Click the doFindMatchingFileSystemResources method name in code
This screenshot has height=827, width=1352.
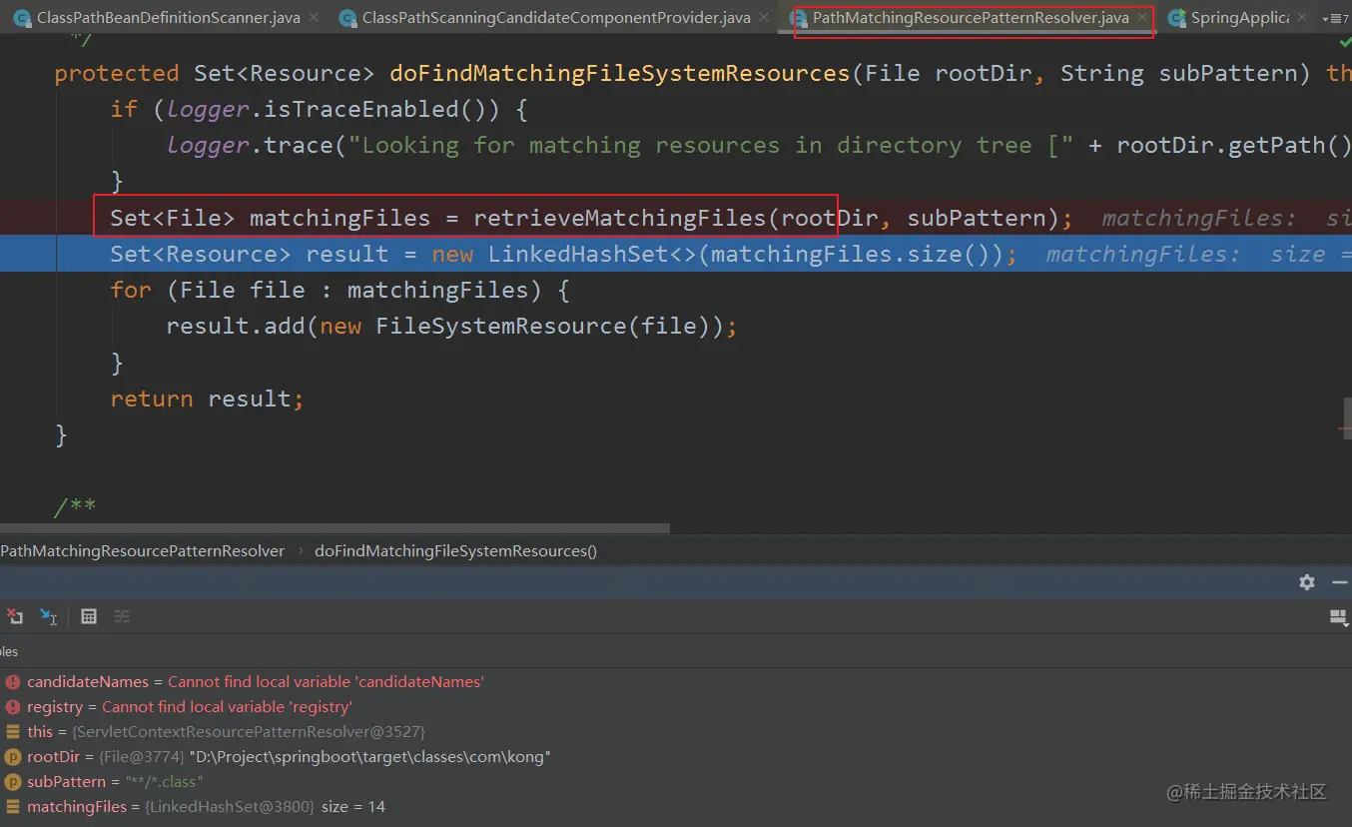click(x=619, y=74)
